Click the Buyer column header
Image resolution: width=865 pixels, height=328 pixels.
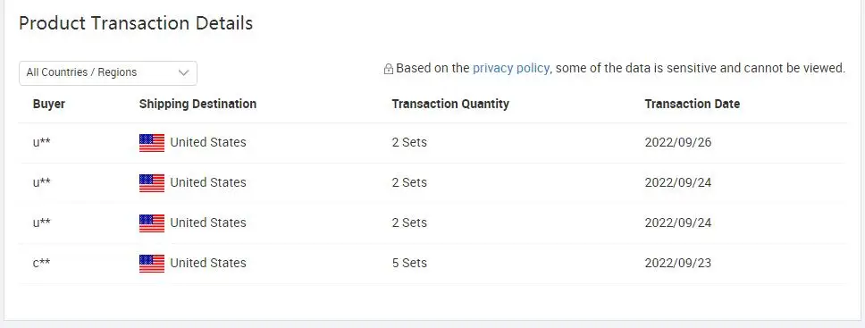pos(49,104)
